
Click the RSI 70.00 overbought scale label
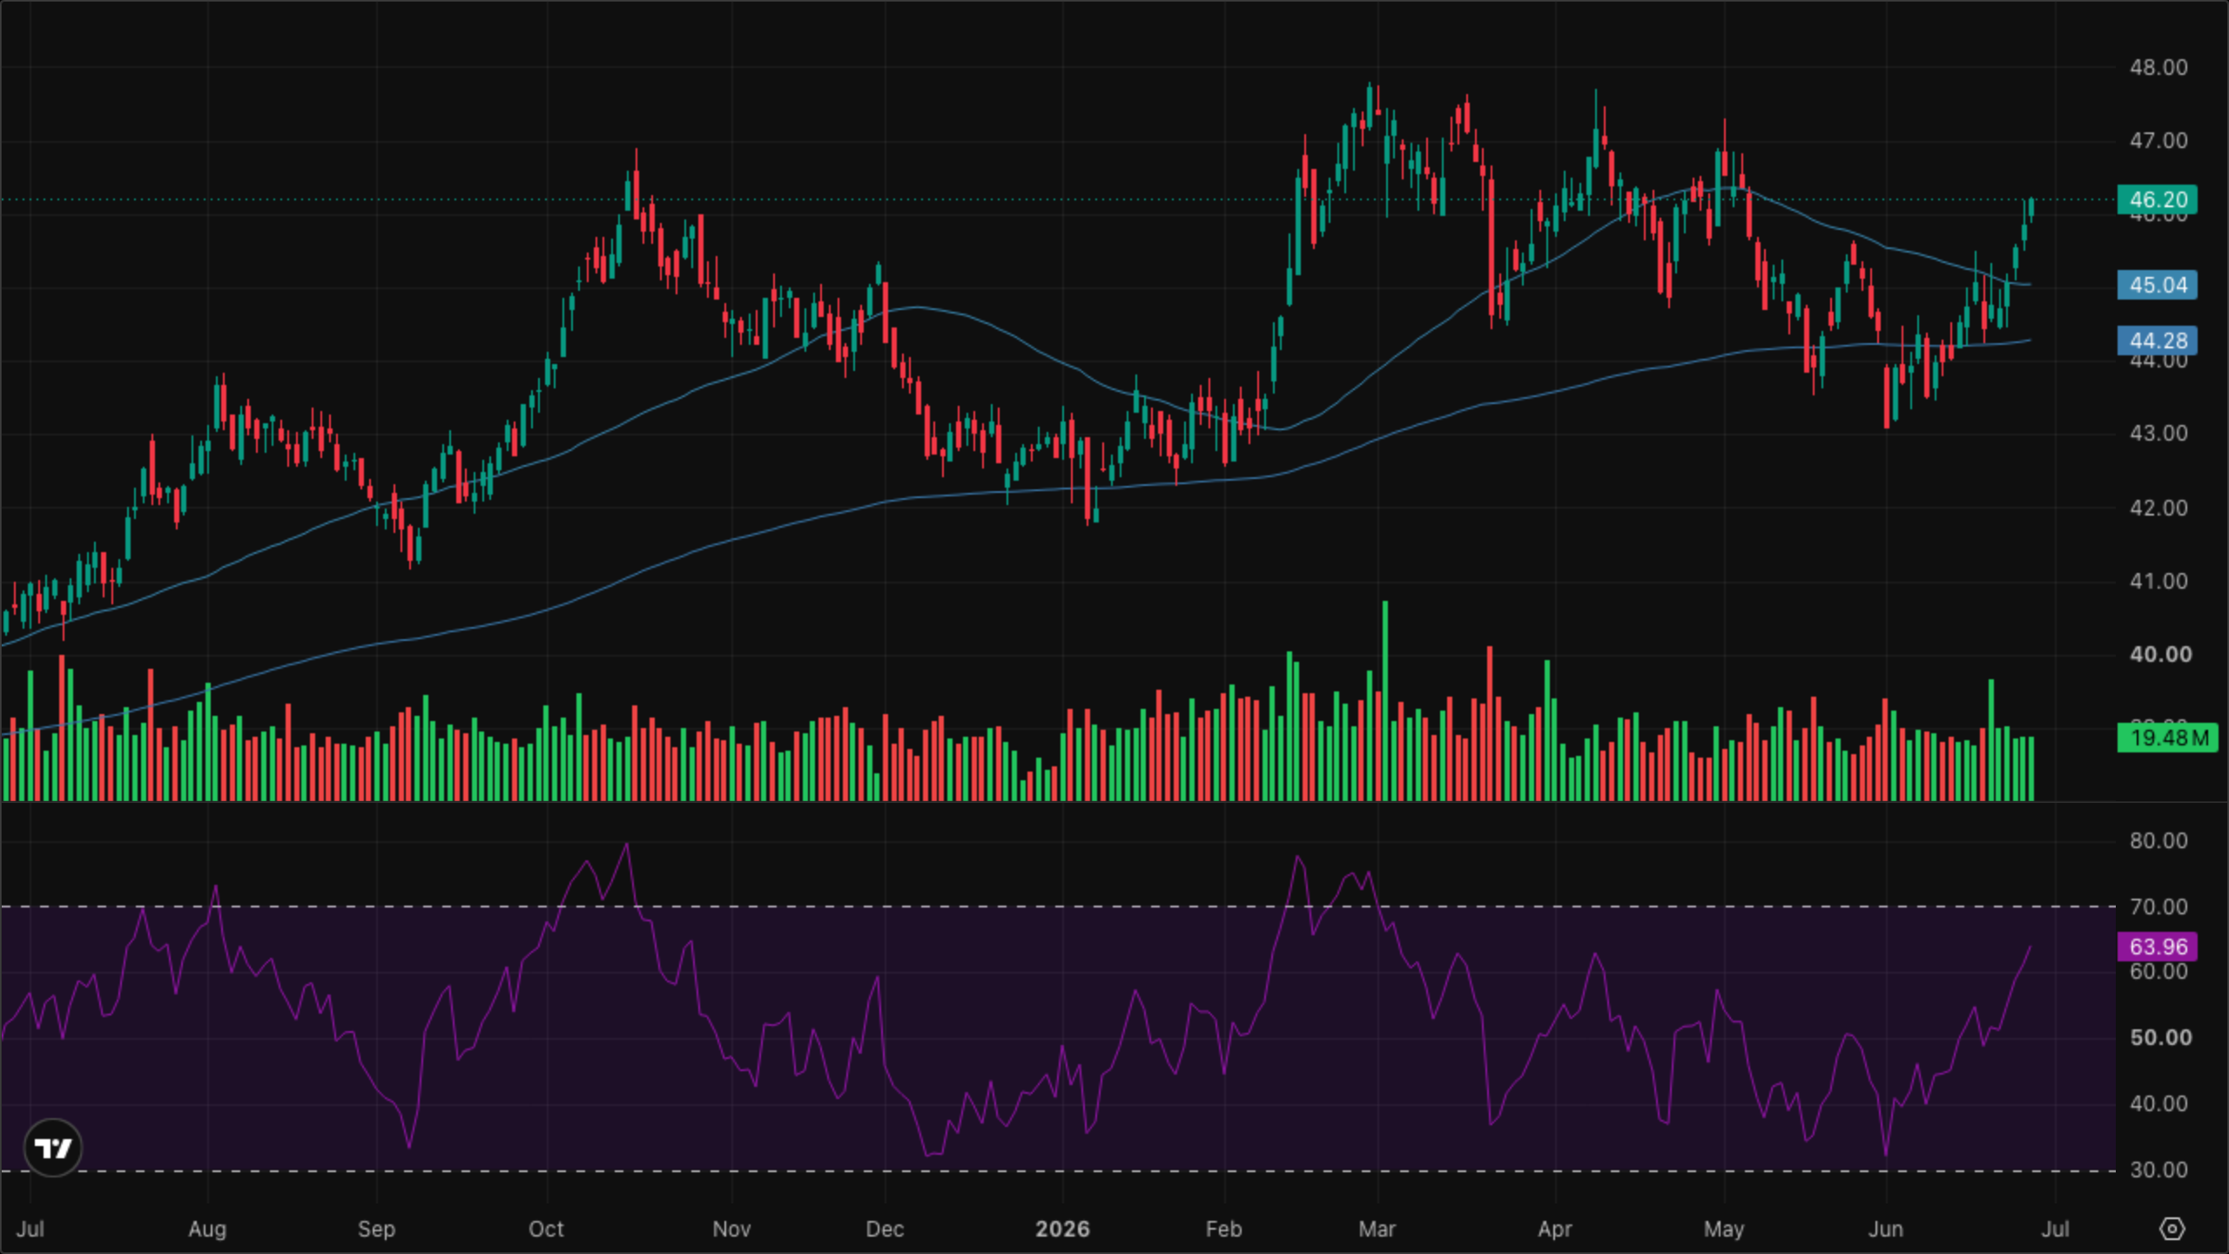tap(2158, 907)
